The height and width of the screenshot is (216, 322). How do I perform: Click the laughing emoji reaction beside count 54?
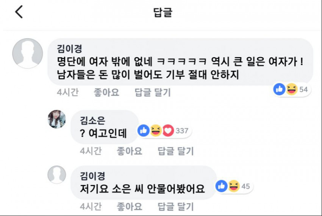[x=291, y=89]
